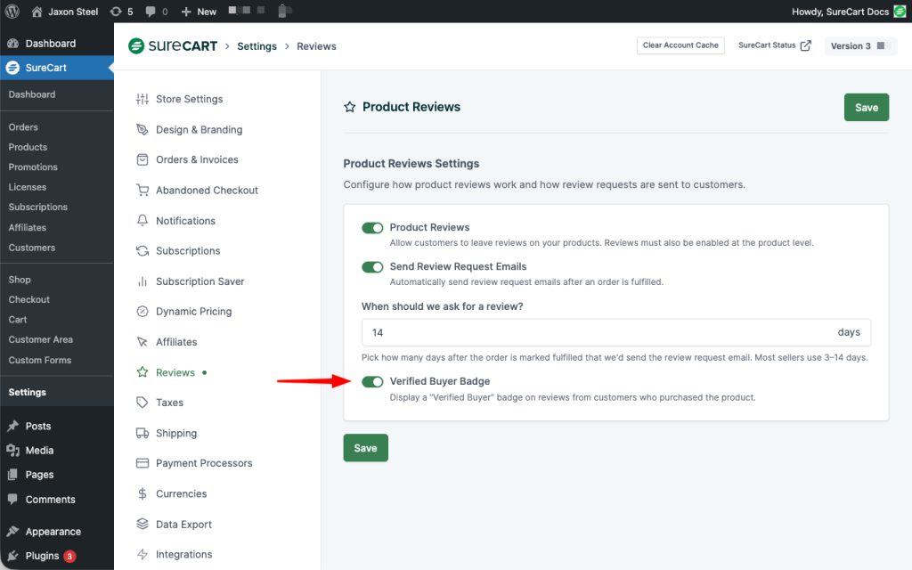Viewport: 912px width, 570px height.
Task: Go to Products in the sidebar
Action: click(x=28, y=147)
